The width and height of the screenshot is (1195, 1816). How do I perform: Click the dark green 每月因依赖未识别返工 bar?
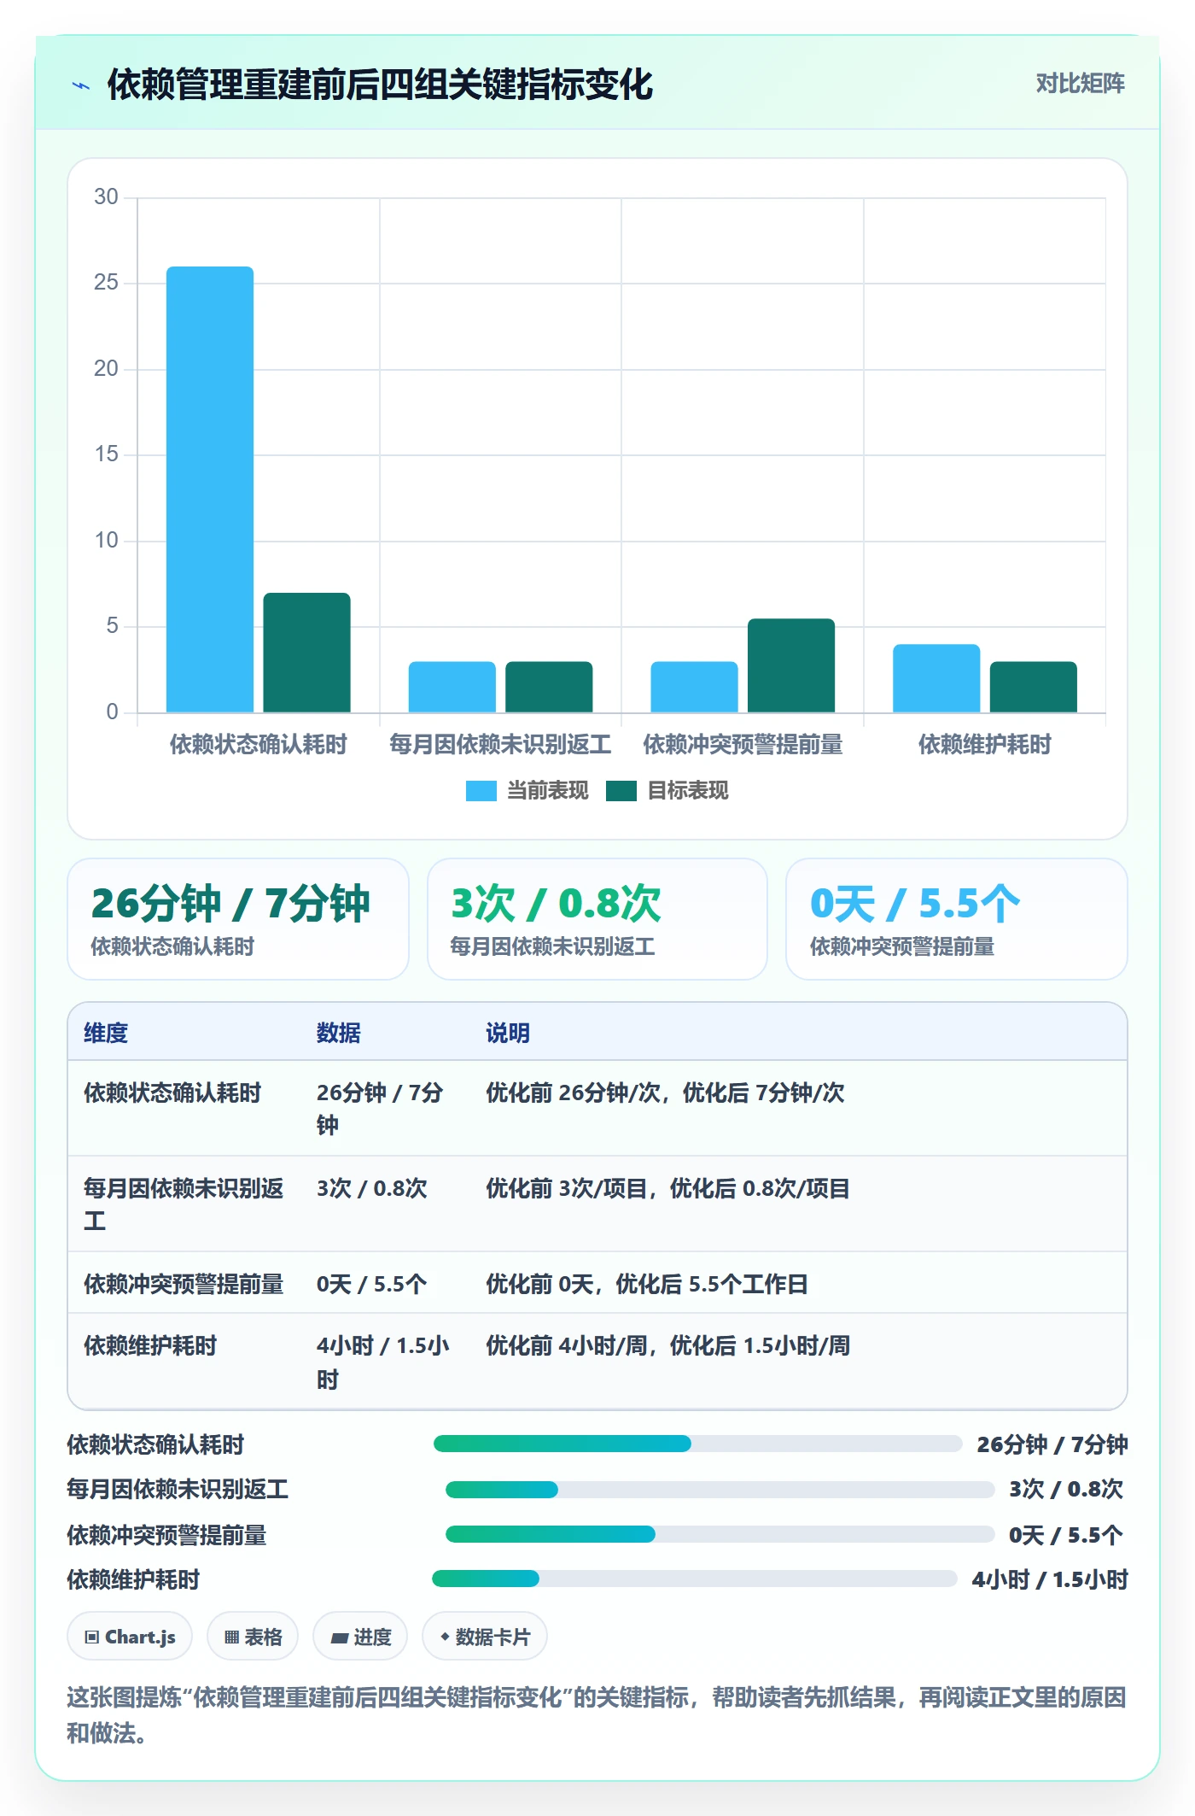coord(549,687)
